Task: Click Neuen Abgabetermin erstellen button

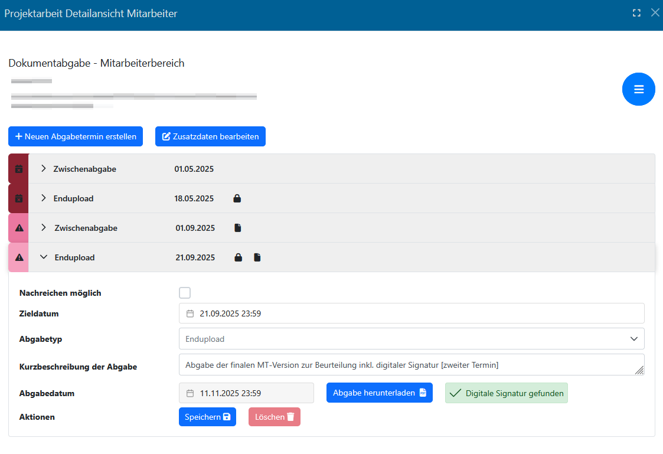Action: (x=76, y=136)
